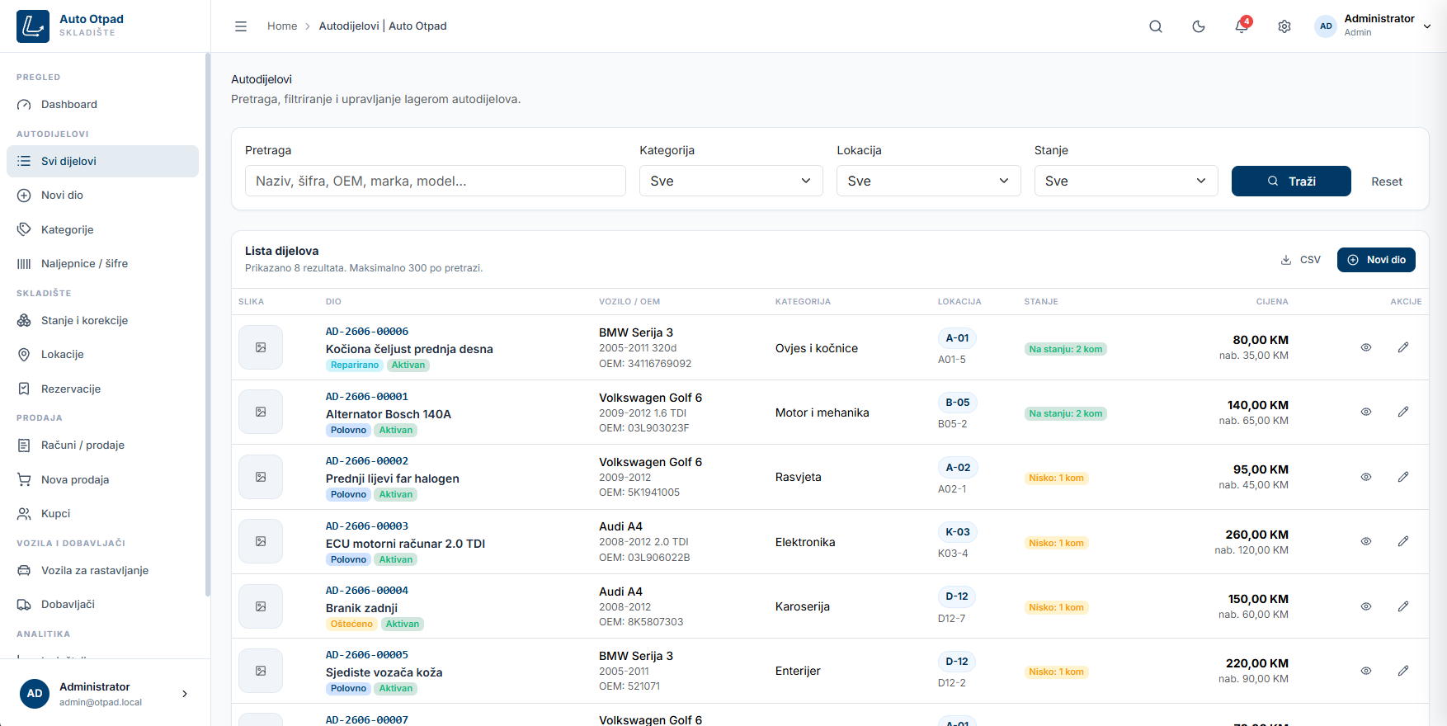Open part code AD-2606-00001
The image size is (1447, 726).
tap(367, 397)
